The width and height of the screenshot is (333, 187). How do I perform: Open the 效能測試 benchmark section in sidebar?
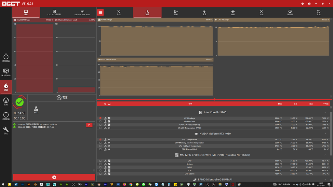[6, 58]
